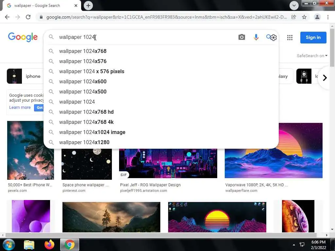
Task: Open the Chrome profile avatar icon
Action: pyautogui.click(x=317, y=17)
